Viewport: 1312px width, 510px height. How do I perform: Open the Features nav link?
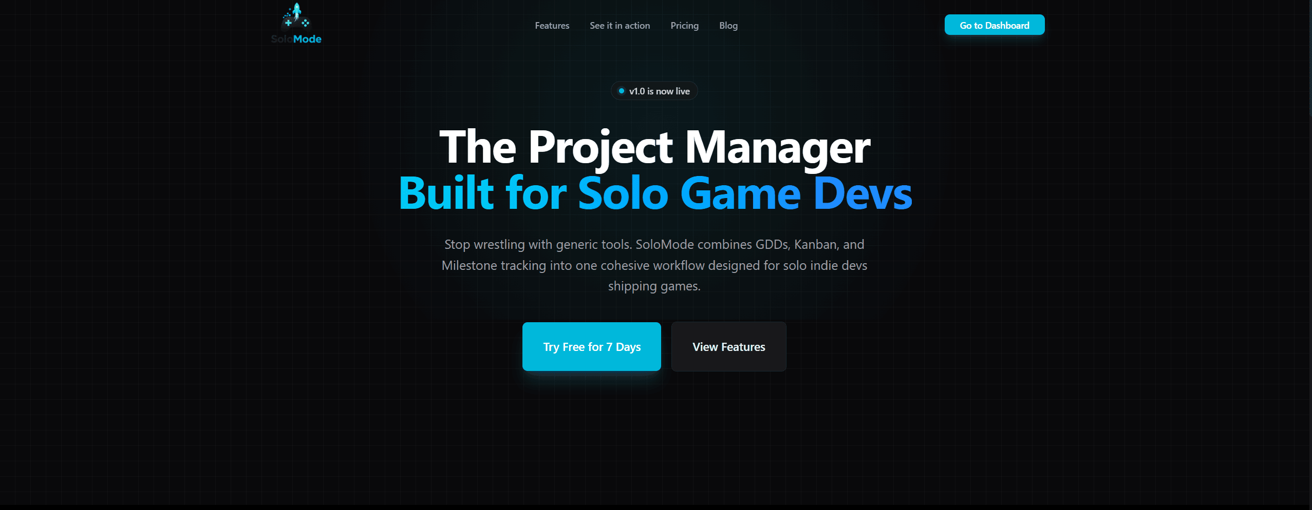[x=552, y=26]
